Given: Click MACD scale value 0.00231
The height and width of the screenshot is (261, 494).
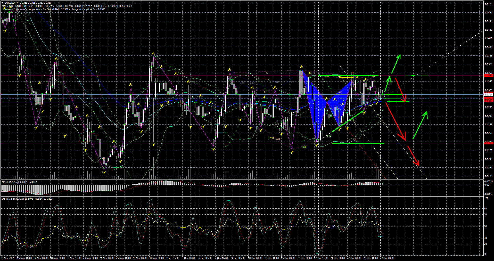Looking at the screenshot, I should (489, 182).
